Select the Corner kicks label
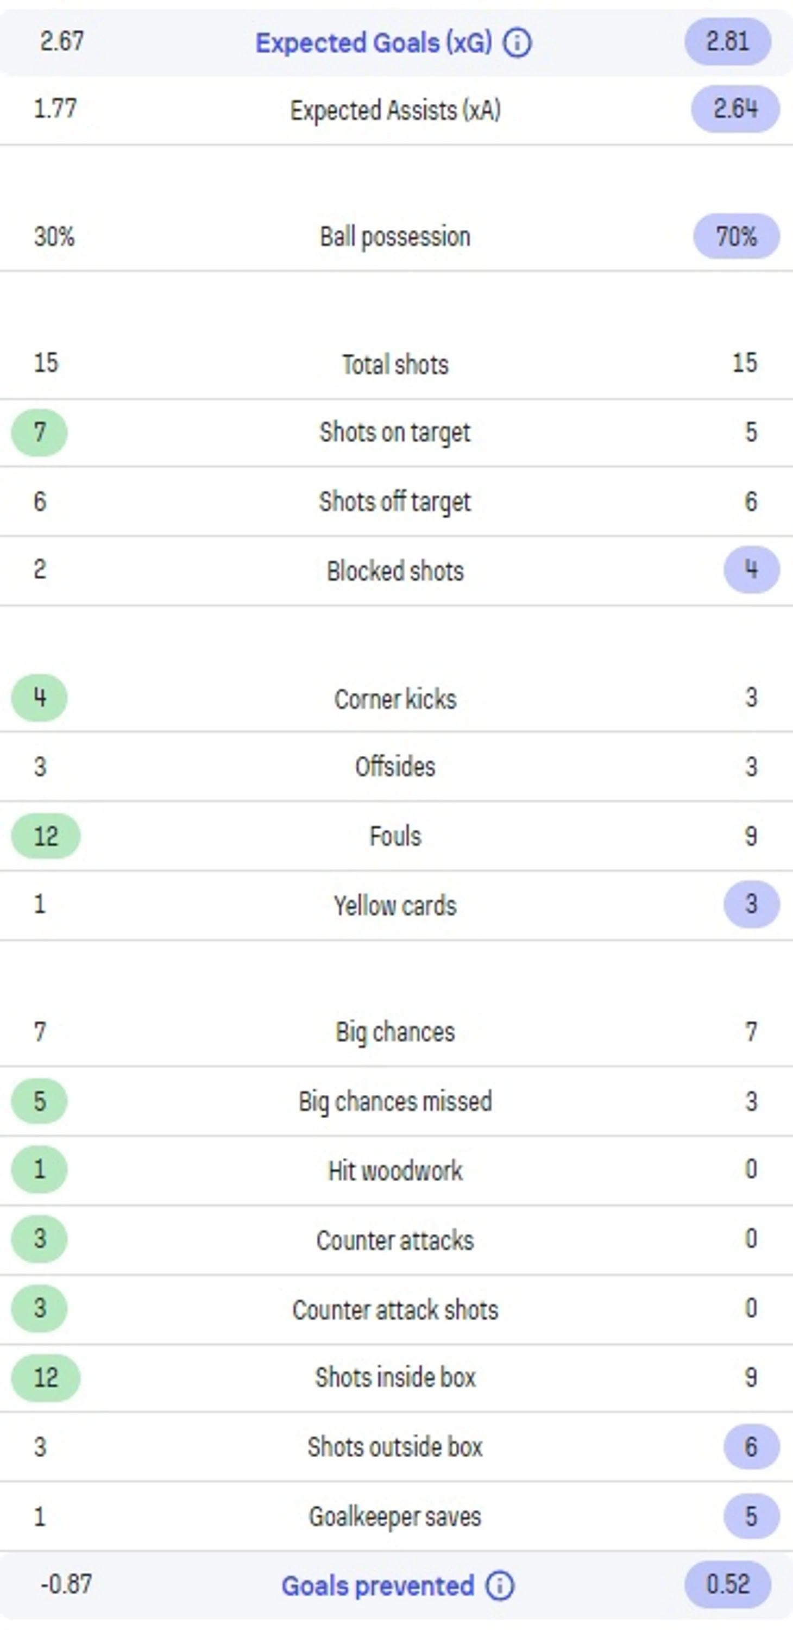Viewport: 793px width, 1630px height. pos(395,699)
